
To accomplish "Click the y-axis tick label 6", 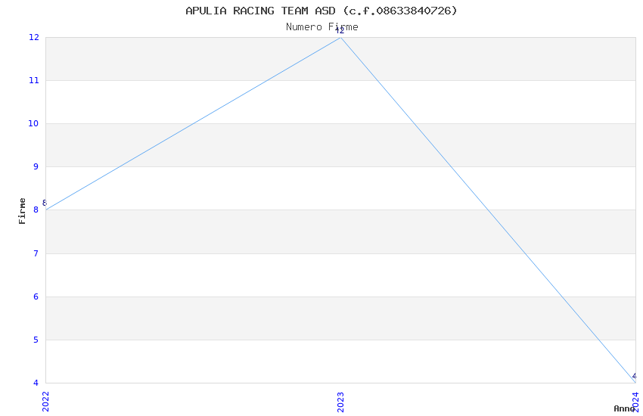I will (x=36, y=296).
